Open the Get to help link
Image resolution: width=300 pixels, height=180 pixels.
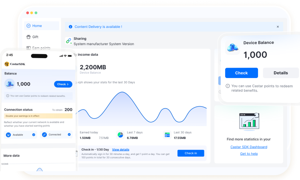point(249,154)
